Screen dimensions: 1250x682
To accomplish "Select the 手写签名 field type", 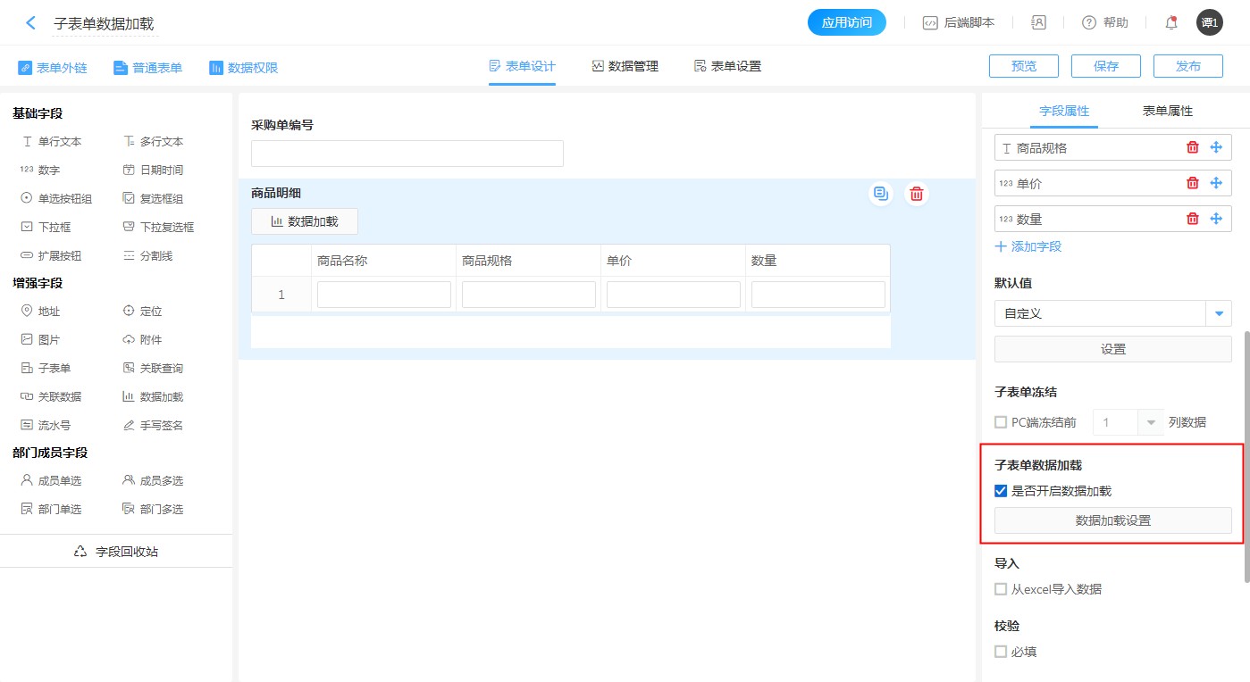I will click(153, 425).
